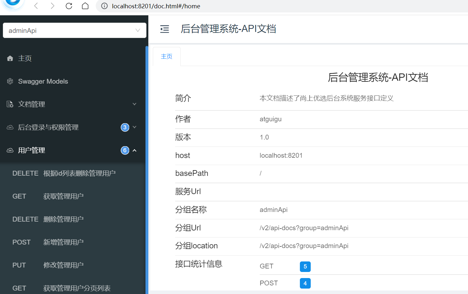468x294 pixels.
Task: Click the GET count badge 5
Action: pyautogui.click(x=305, y=267)
